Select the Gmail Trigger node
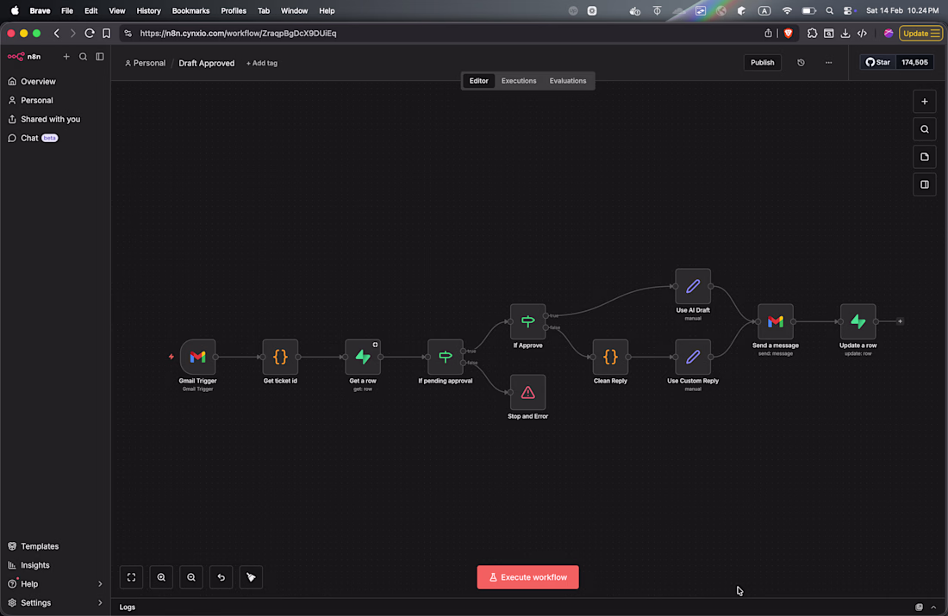This screenshot has width=948, height=616. [x=197, y=357]
